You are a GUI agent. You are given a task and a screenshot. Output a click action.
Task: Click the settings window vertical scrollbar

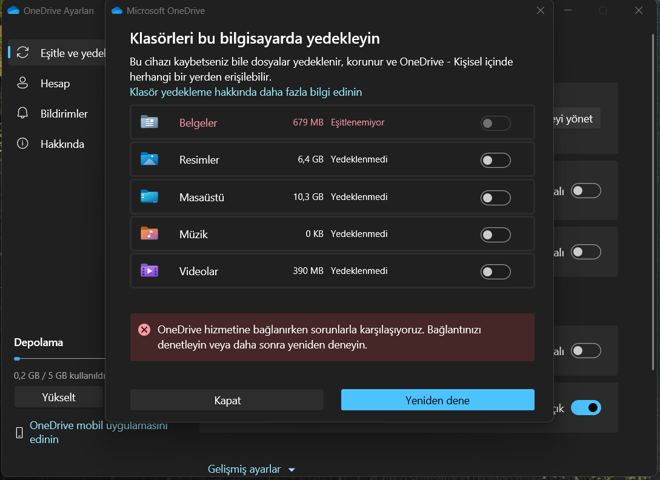tap(653, 202)
